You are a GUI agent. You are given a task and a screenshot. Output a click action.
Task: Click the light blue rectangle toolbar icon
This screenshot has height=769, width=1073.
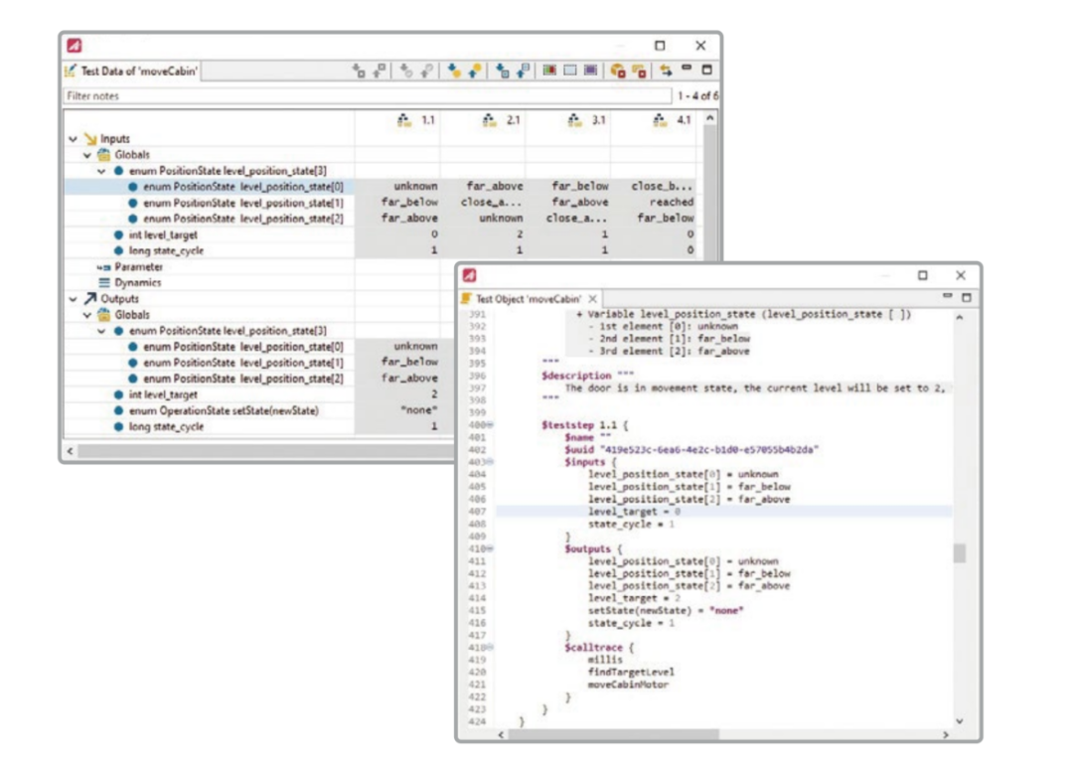click(x=570, y=70)
